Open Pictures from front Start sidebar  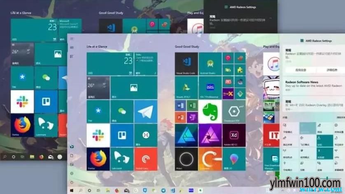72,164
